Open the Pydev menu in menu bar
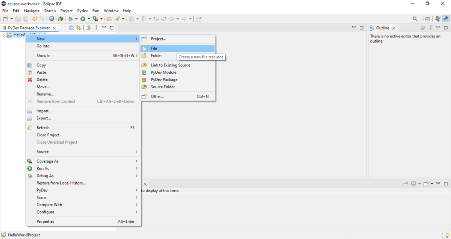 tap(82, 11)
